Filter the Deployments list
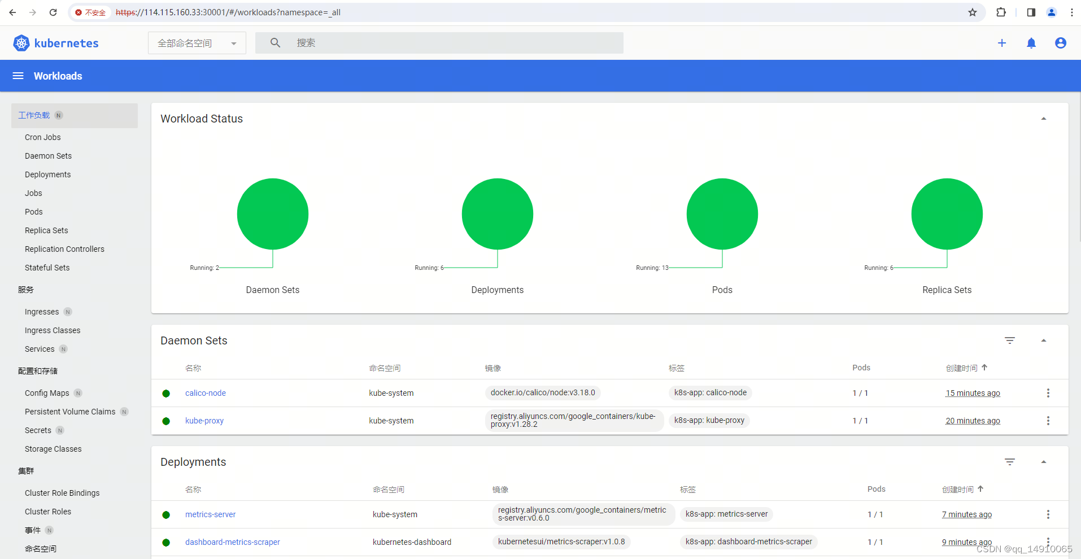1081x559 pixels. pos(1010,462)
